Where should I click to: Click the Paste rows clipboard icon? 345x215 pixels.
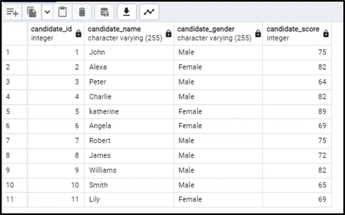[x=62, y=12]
